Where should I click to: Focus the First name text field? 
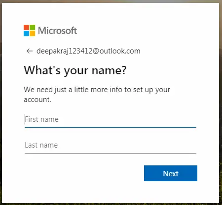111,119
